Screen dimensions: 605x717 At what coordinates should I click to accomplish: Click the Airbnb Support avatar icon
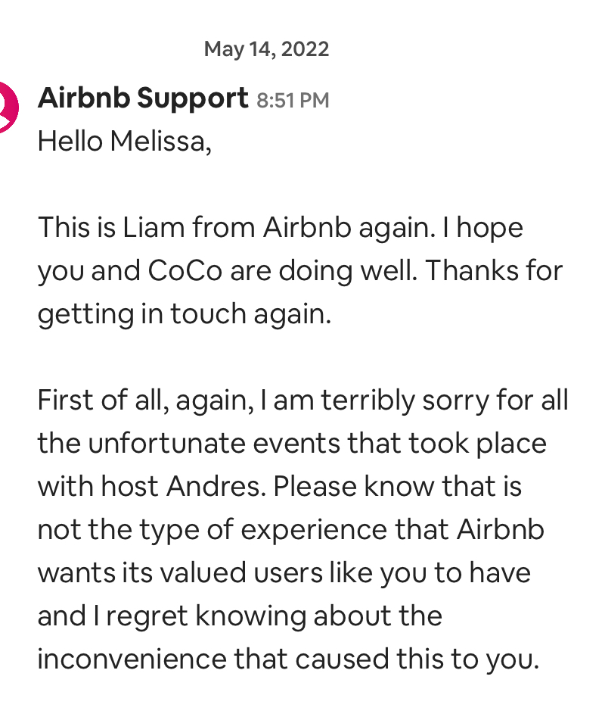click(8, 106)
